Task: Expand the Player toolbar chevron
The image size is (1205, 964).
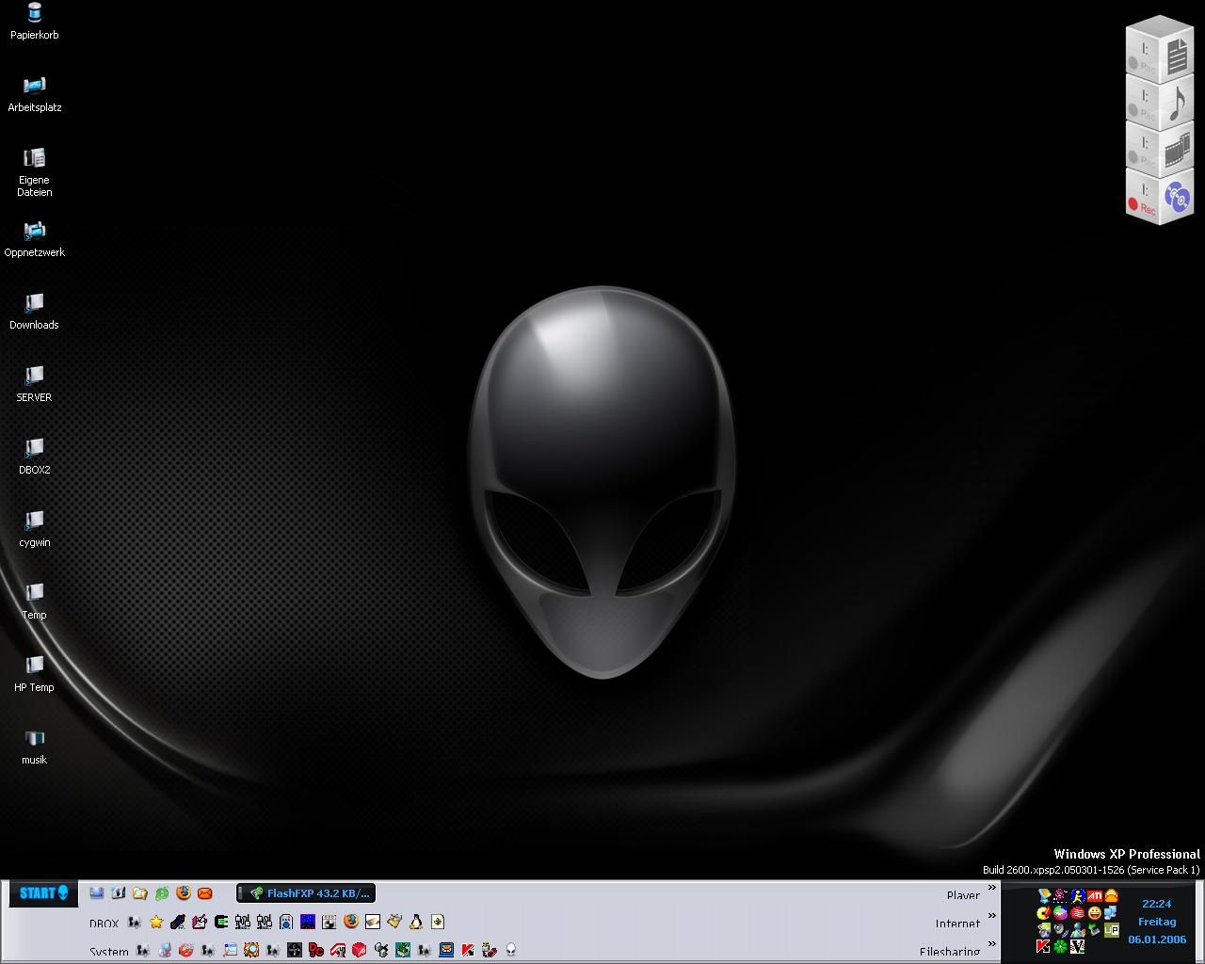Action: [991, 888]
